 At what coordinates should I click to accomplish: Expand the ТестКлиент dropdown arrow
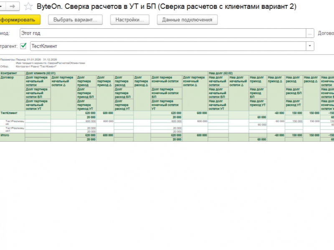tap(310, 46)
